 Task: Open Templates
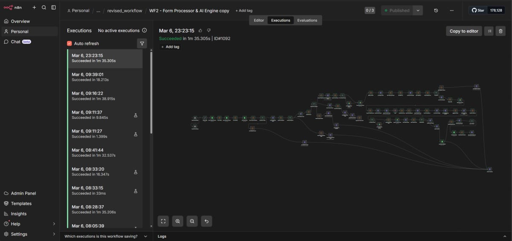pyautogui.click(x=29, y=204)
